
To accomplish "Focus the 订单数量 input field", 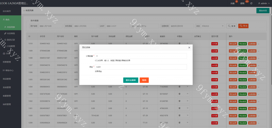I will 141,56.
